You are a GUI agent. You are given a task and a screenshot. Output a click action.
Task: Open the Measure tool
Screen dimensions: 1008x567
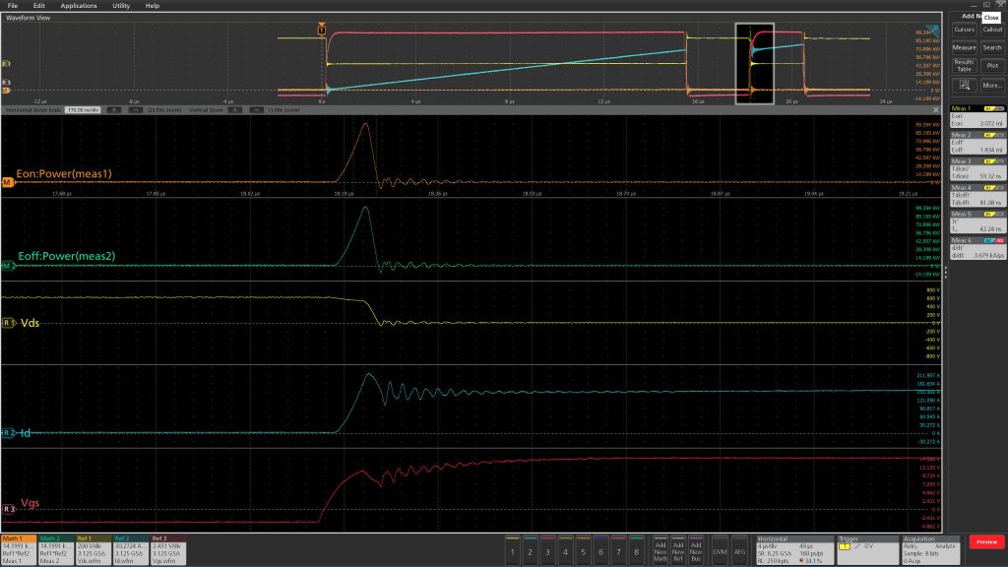[x=964, y=47]
